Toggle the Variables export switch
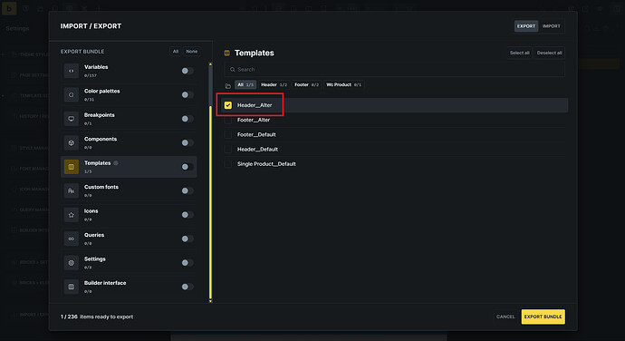 pos(187,71)
